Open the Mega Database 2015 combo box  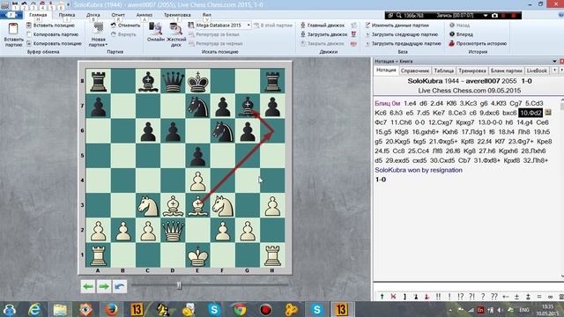click(223, 26)
